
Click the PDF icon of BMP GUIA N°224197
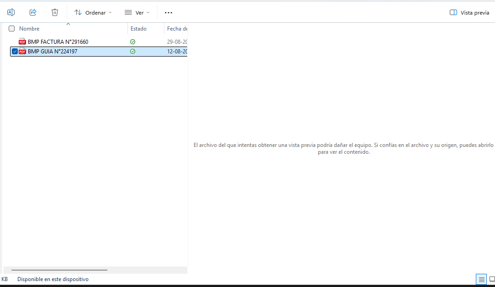click(22, 52)
